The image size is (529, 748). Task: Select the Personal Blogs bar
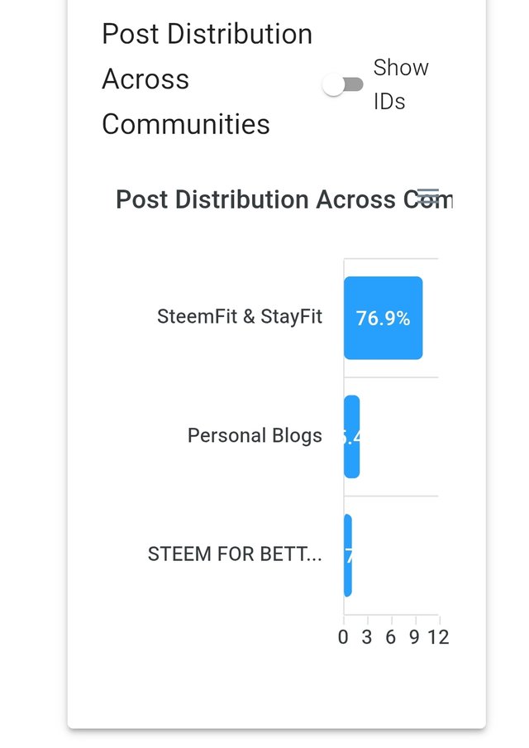[352, 437]
